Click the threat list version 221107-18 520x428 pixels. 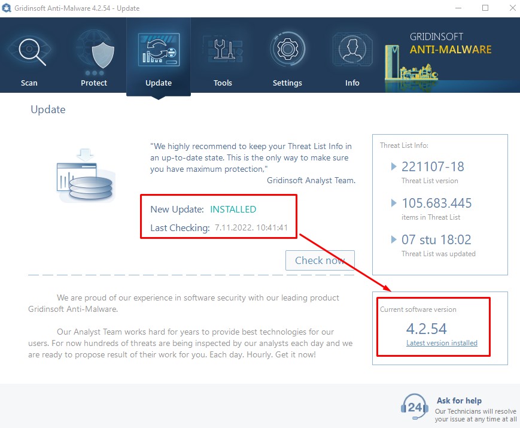pos(433,166)
